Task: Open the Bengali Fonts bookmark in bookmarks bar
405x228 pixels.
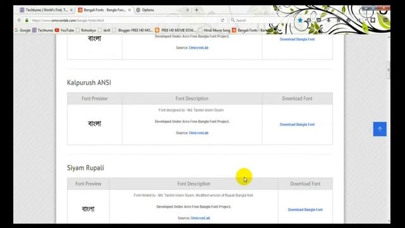Action: point(251,30)
